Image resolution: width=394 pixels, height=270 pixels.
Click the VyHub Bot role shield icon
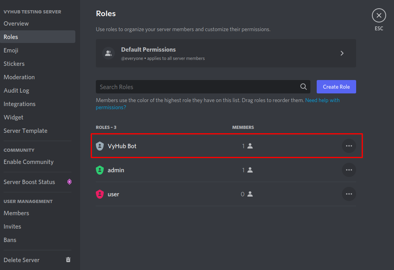pyautogui.click(x=99, y=146)
